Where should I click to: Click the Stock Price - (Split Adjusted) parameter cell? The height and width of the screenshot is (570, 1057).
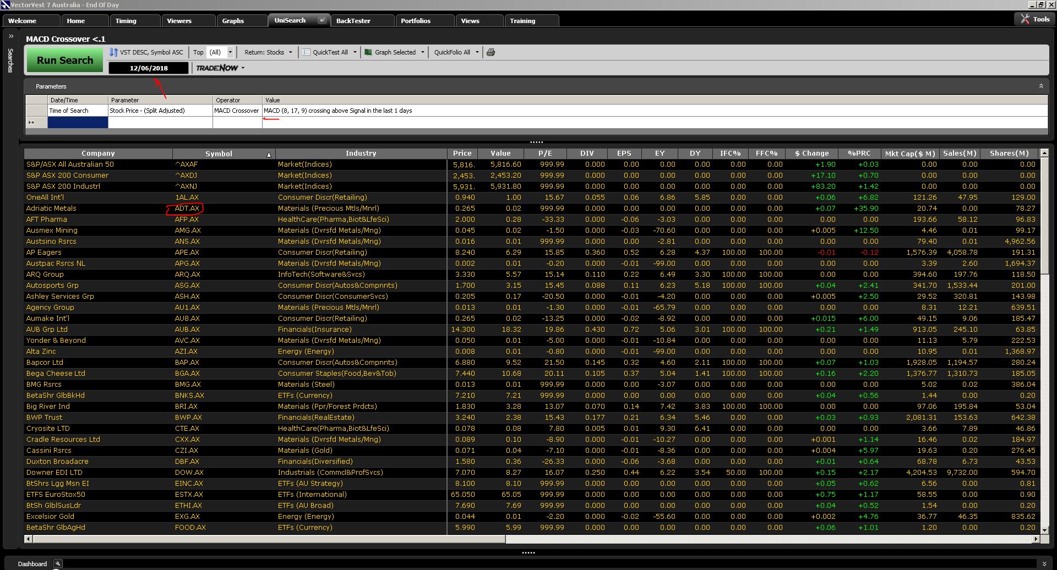tap(160, 111)
